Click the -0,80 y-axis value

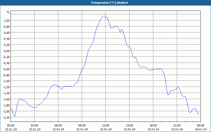click(x=6, y=75)
